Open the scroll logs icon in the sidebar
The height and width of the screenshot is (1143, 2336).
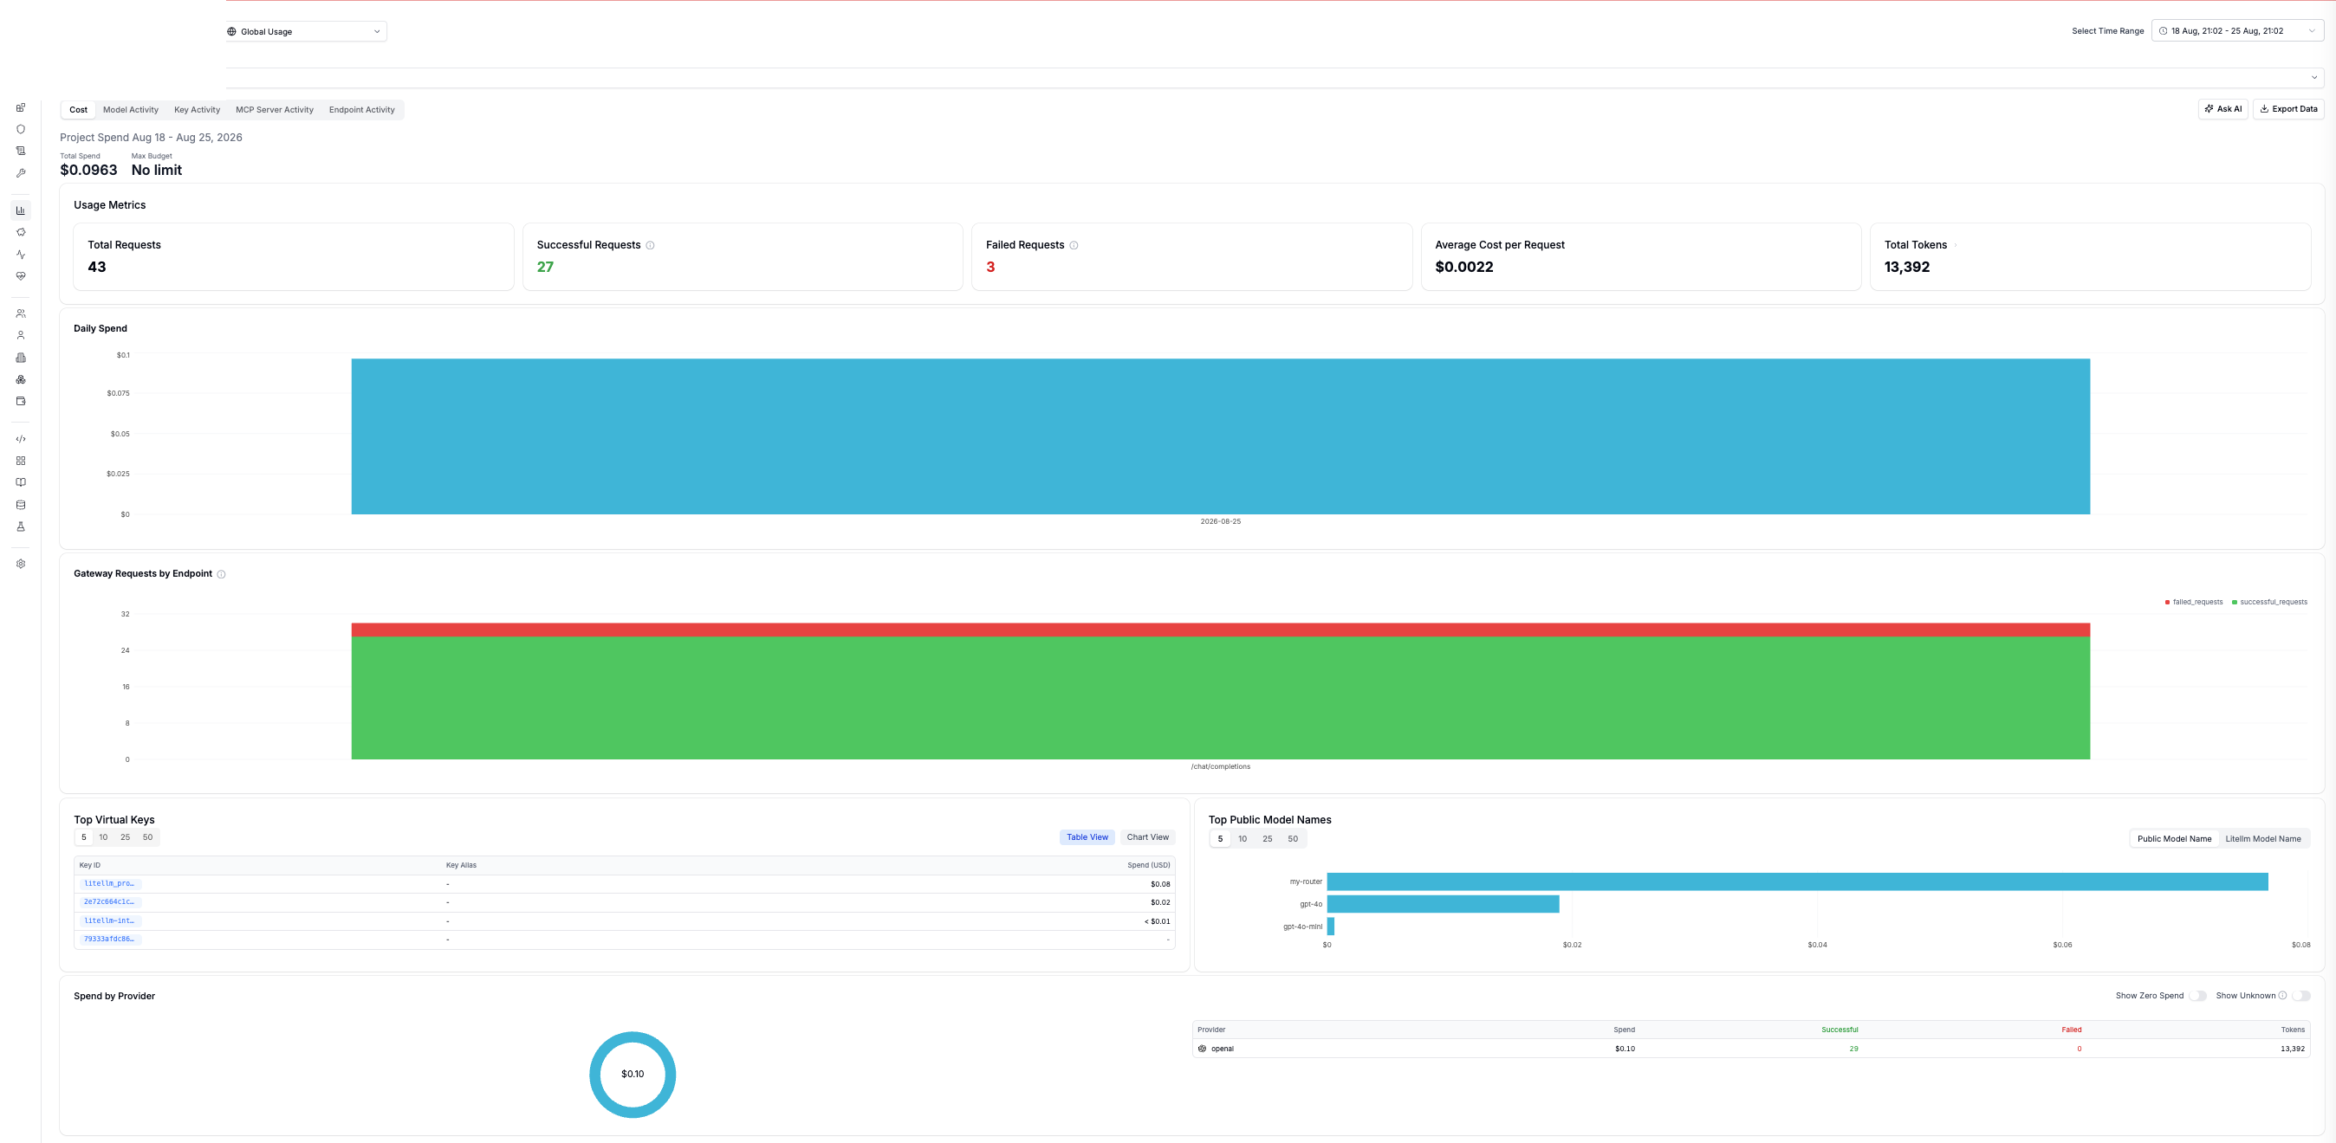pos(21,152)
